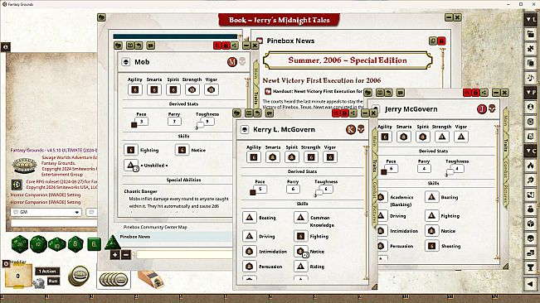
Task: Toggle the Jerry McGovern window lock icon
Action: point(475,93)
